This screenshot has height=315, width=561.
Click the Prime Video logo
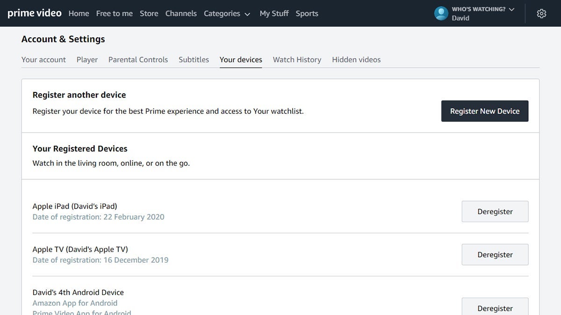34,13
